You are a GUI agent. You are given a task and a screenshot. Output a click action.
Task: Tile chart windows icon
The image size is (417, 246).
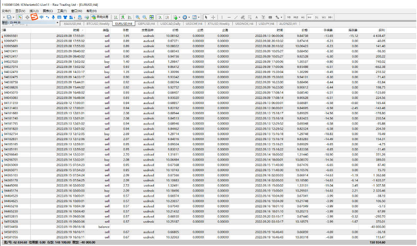(152, 17)
